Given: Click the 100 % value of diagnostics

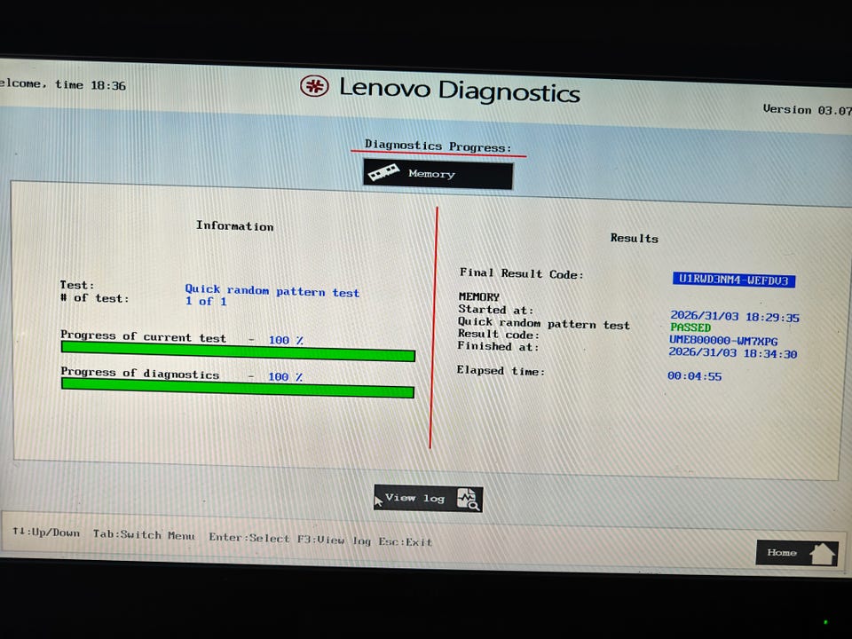Looking at the screenshot, I should point(285,376).
